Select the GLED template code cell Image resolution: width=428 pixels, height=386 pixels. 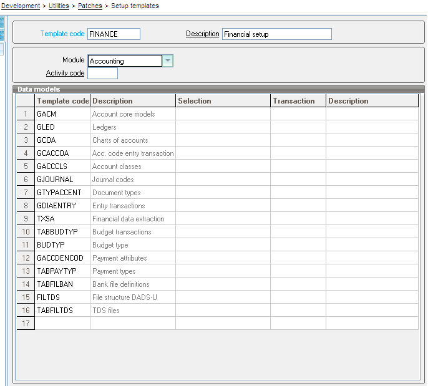(62, 127)
